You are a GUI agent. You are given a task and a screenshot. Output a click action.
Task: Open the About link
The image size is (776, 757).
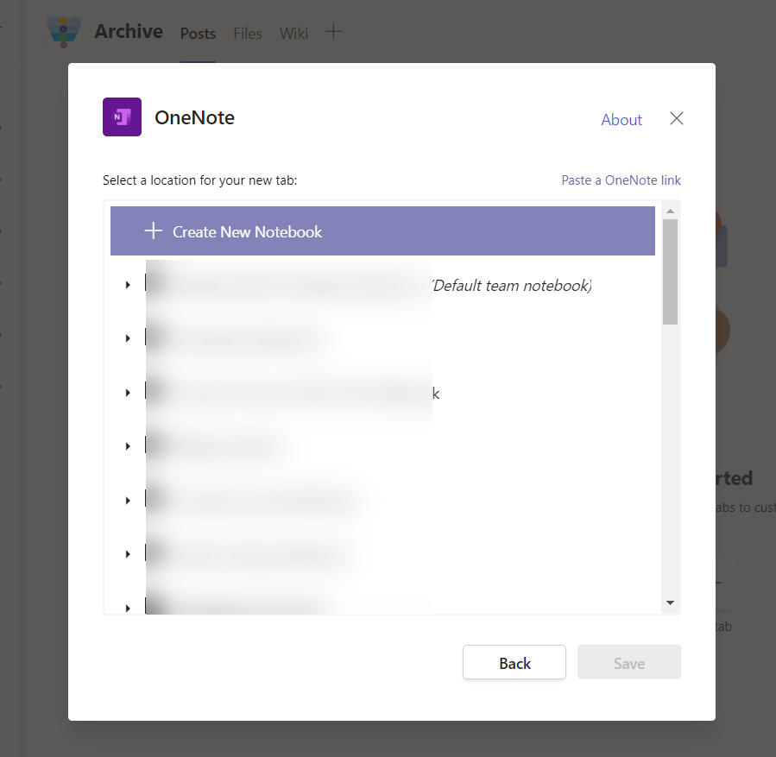[621, 120]
